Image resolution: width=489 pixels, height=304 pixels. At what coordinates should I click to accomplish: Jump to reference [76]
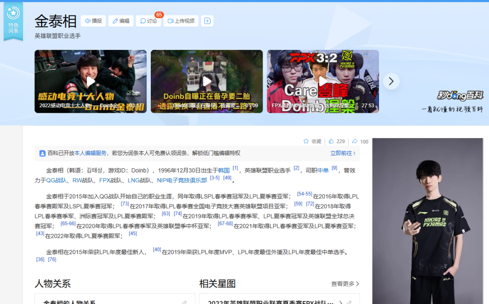[52, 259]
